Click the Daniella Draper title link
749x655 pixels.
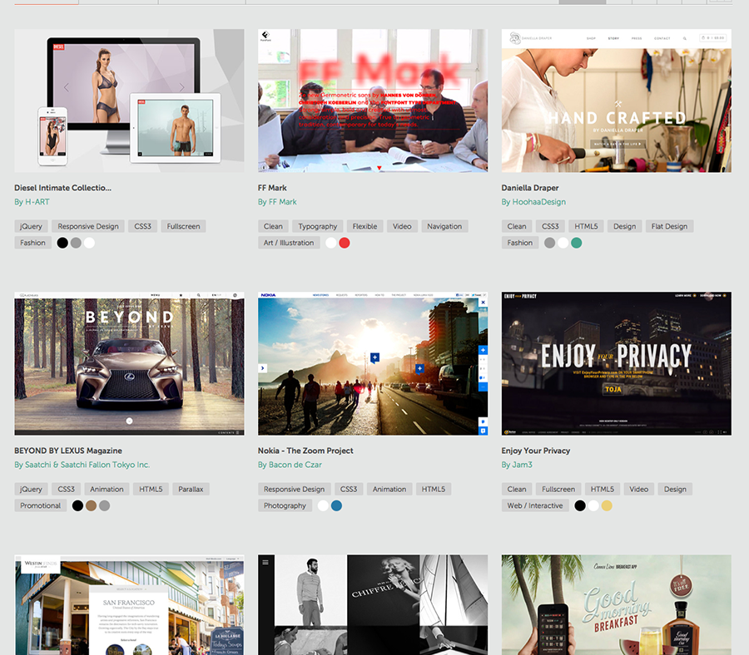click(530, 188)
